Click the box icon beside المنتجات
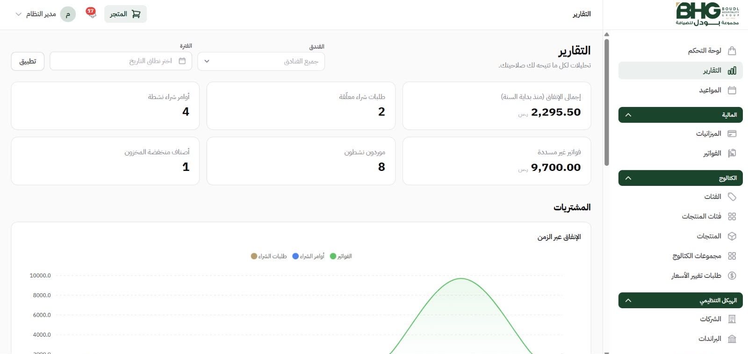Image resolution: width=748 pixels, height=354 pixels. (x=732, y=236)
